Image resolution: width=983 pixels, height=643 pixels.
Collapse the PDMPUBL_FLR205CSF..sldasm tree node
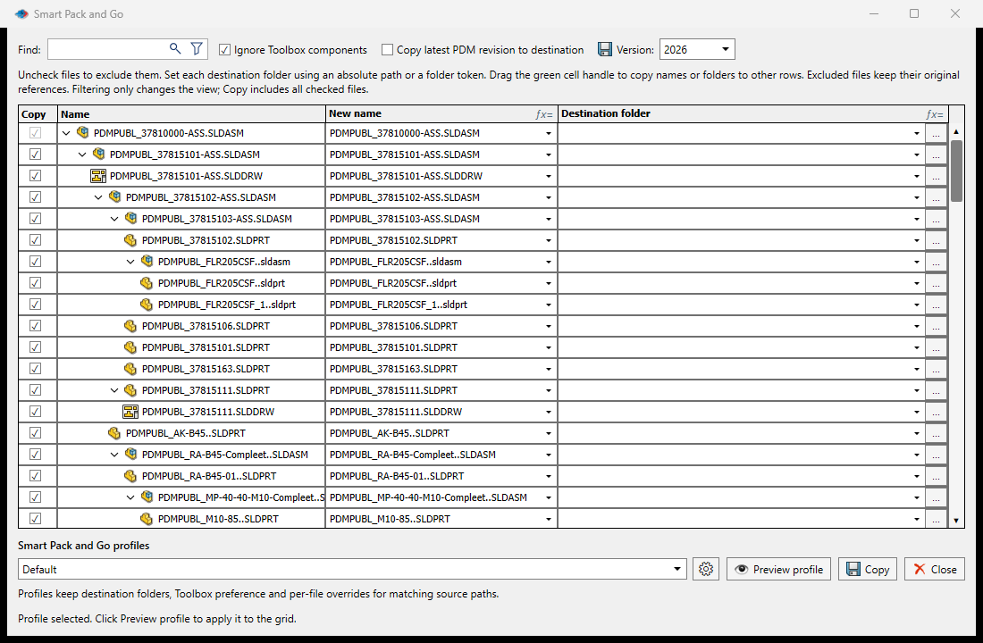click(x=130, y=262)
